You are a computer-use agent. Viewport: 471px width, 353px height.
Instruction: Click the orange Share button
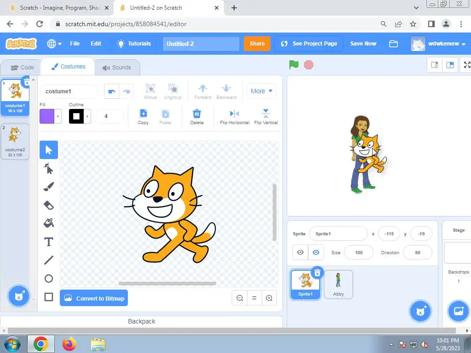pos(257,44)
